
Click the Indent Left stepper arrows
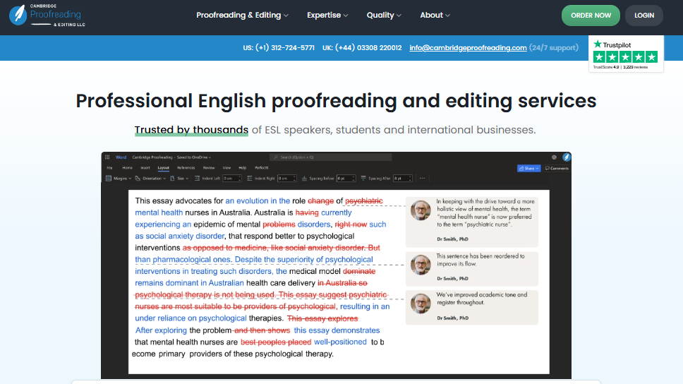[x=240, y=179]
